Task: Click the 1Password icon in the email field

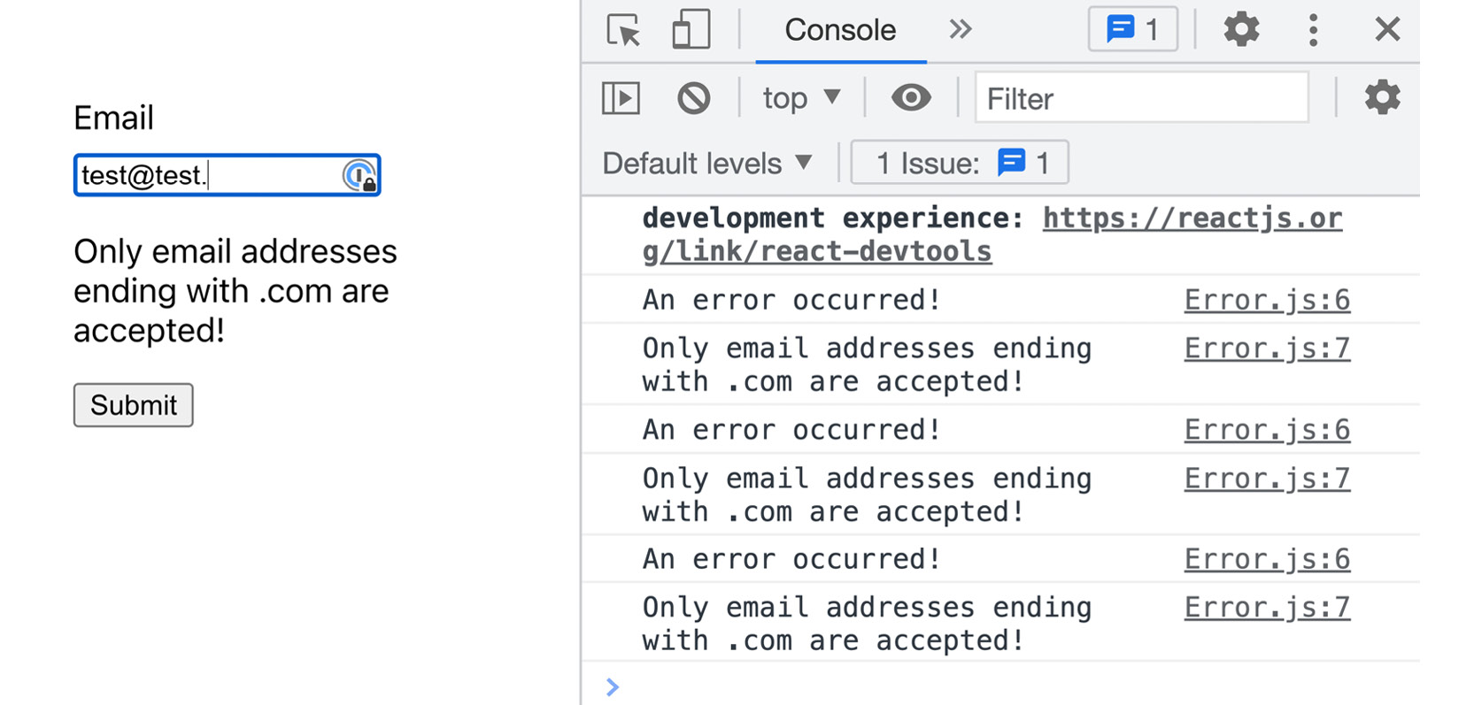Action: [359, 175]
